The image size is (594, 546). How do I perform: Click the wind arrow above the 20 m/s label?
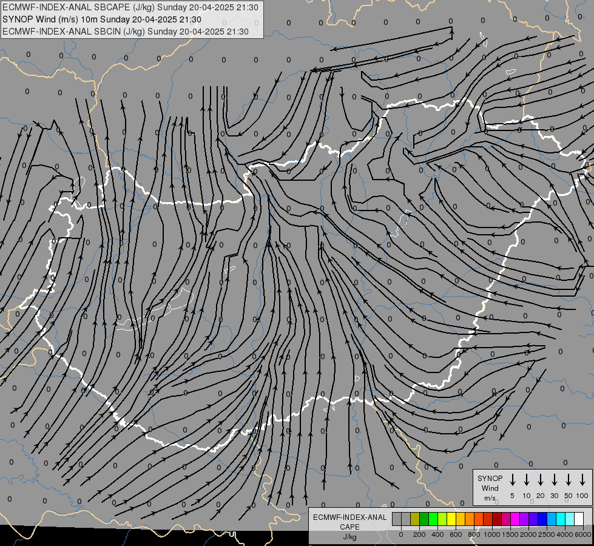541,479
